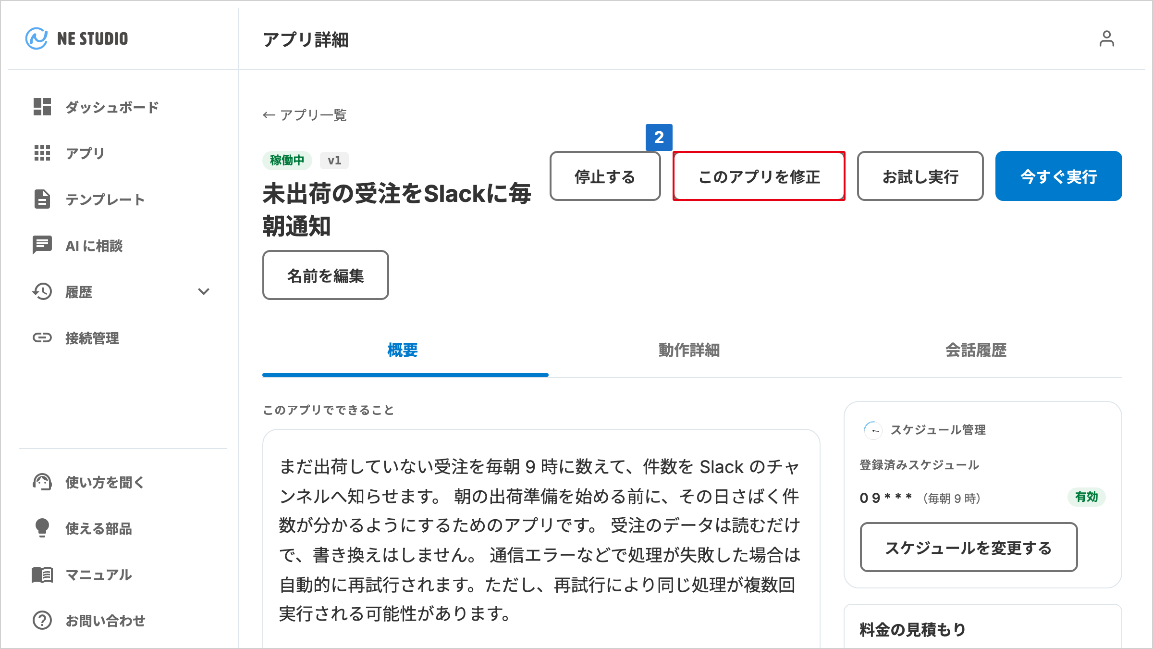Click the template document icon
This screenshot has height=649, width=1153.
[x=42, y=199]
